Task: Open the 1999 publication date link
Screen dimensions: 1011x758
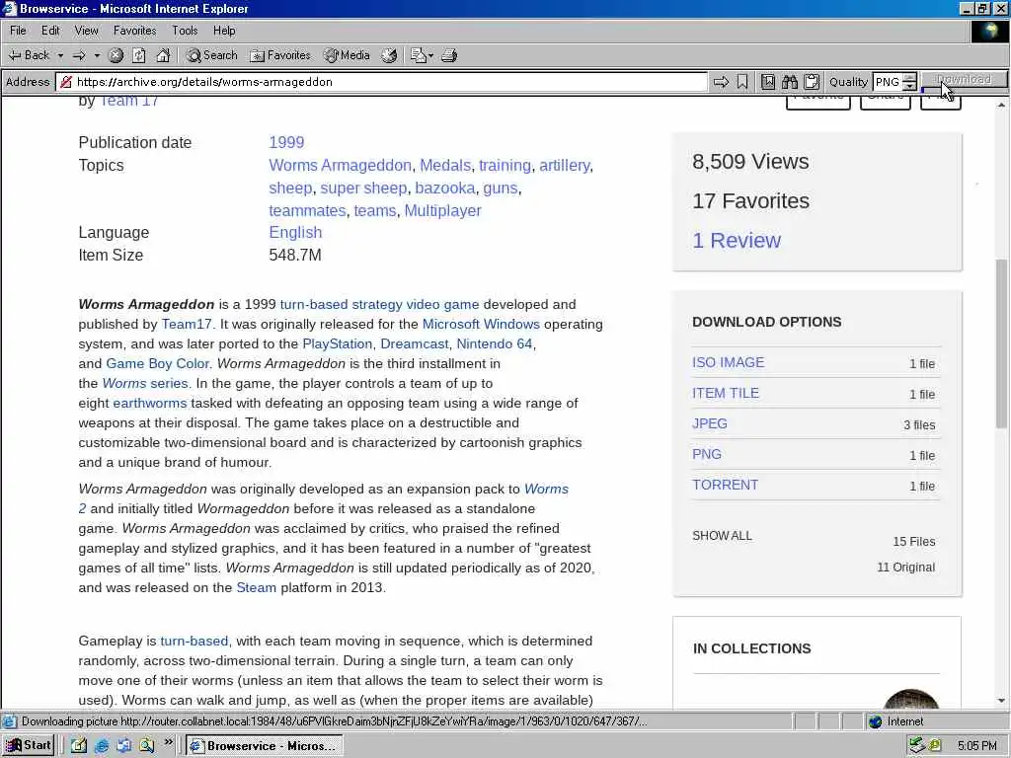Action: (286, 142)
